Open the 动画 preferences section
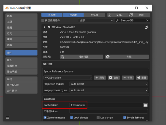This screenshot has width=166, height=125. point(22,45)
